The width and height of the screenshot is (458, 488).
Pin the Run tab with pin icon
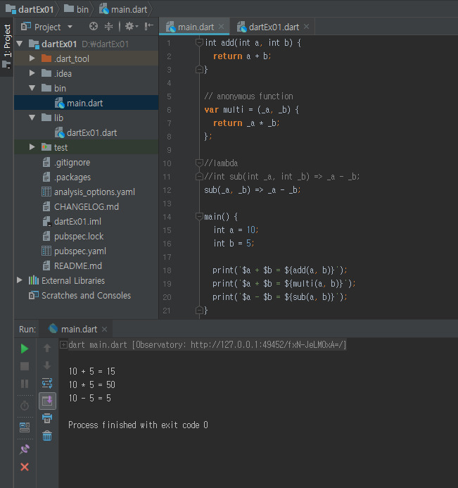[x=25, y=449]
